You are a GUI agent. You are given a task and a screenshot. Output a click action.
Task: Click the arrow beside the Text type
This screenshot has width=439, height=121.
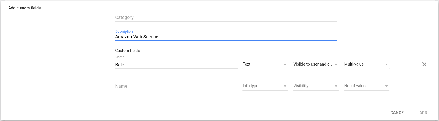pos(285,64)
